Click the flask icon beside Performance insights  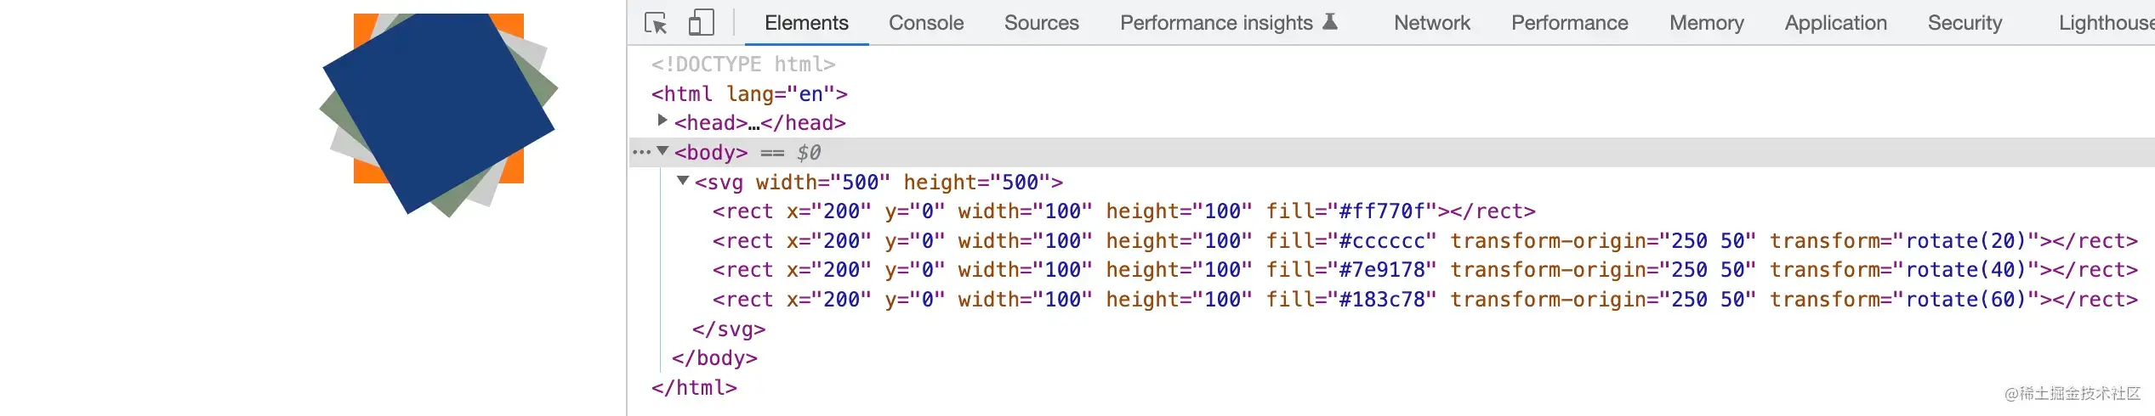point(1330,22)
